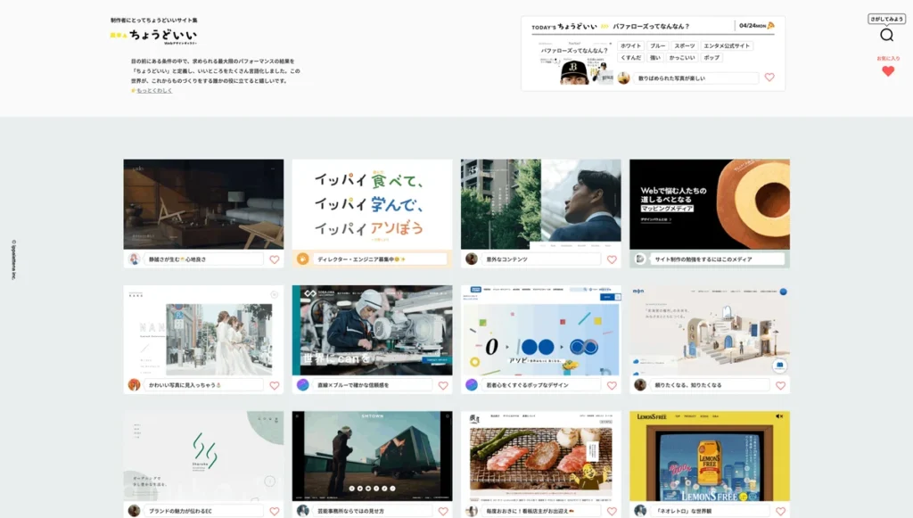
Task: Favorite the 直線×ブルーで確かな信頼感を card
Action: pos(443,385)
